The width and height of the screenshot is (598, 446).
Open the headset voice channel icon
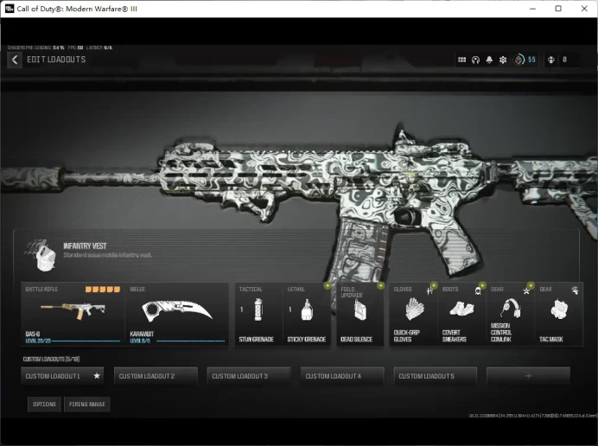[x=475, y=60]
